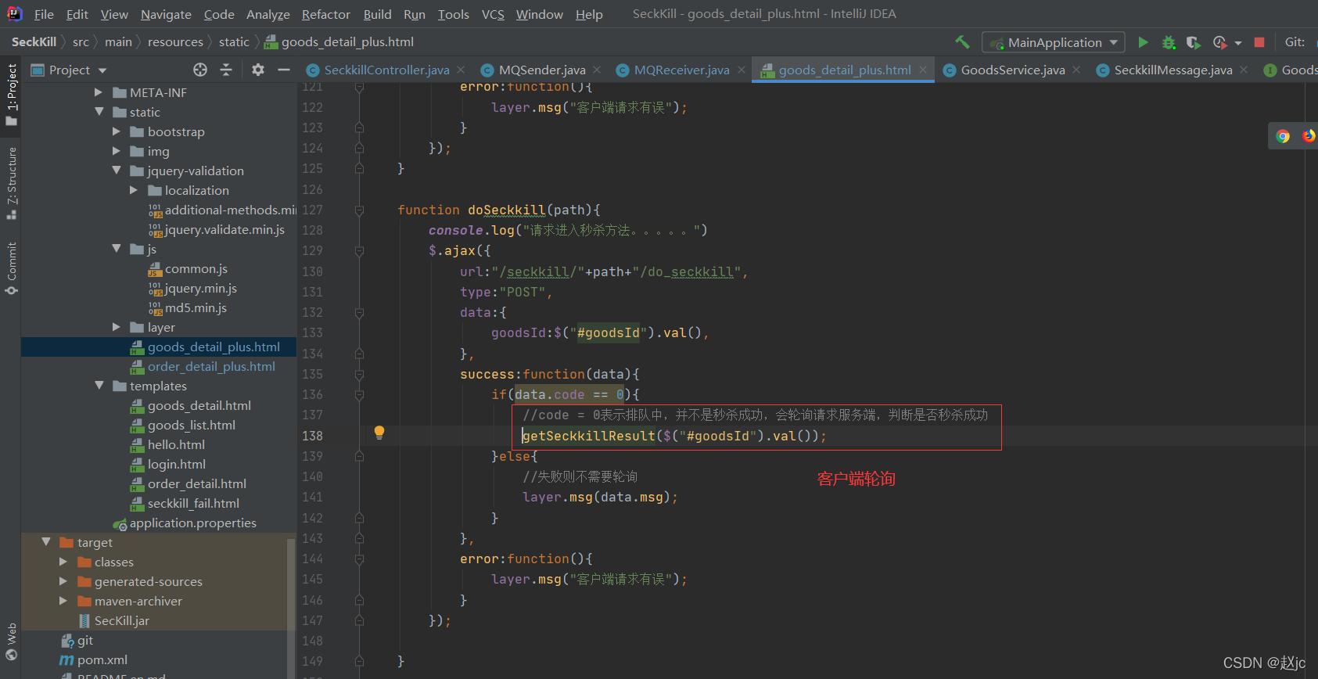
Task: Collapse the jquery-validation folder
Action: click(x=116, y=171)
